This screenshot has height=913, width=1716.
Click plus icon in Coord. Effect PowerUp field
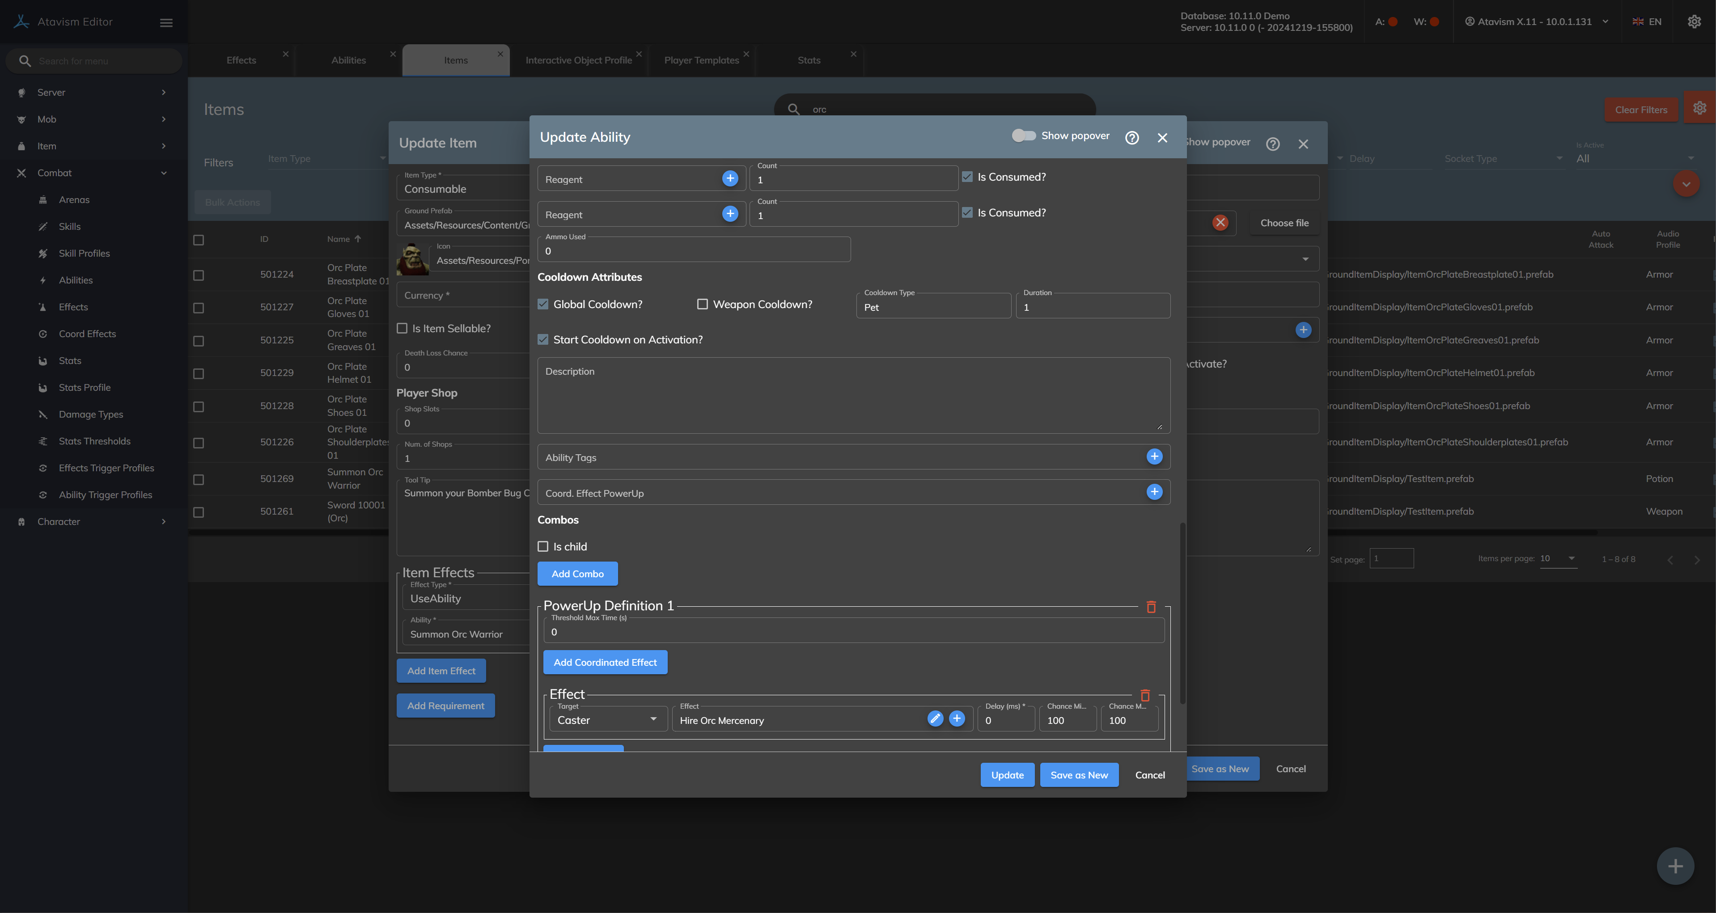coord(1154,492)
